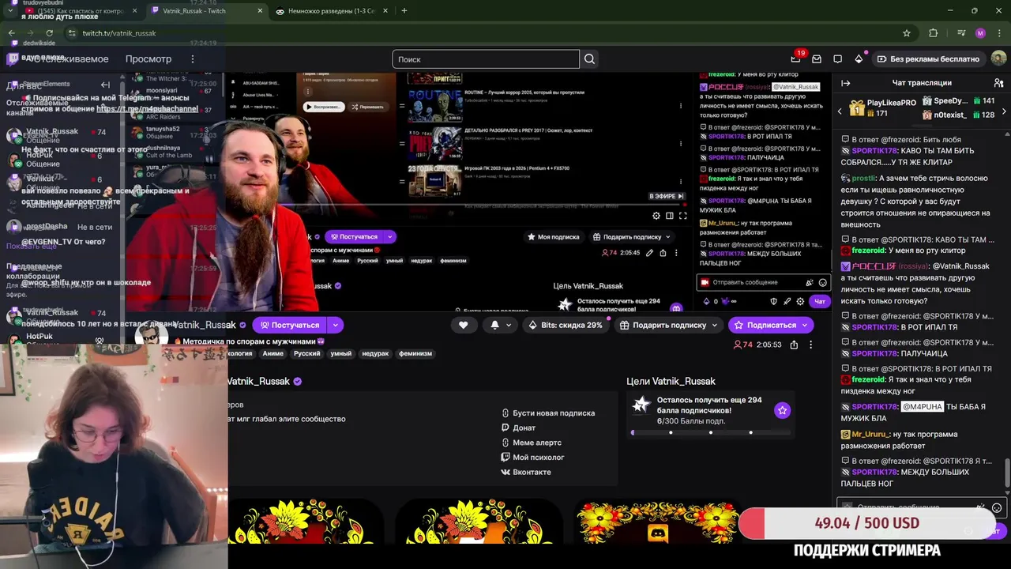This screenshot has height=569, width=1011.
Task: Open settings gear in the video player
Action: click(x=656, y=215)
